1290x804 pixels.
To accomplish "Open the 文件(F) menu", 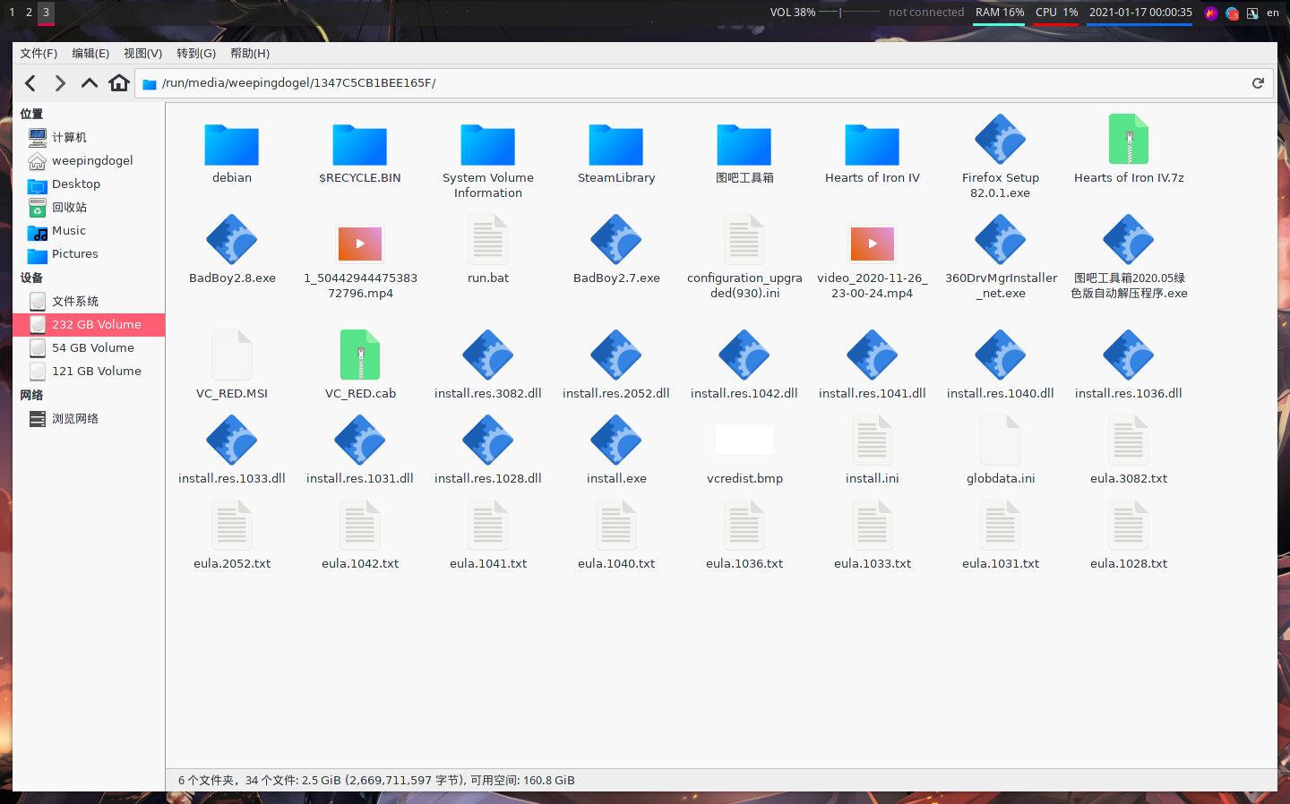I will [x=39, y=54].
